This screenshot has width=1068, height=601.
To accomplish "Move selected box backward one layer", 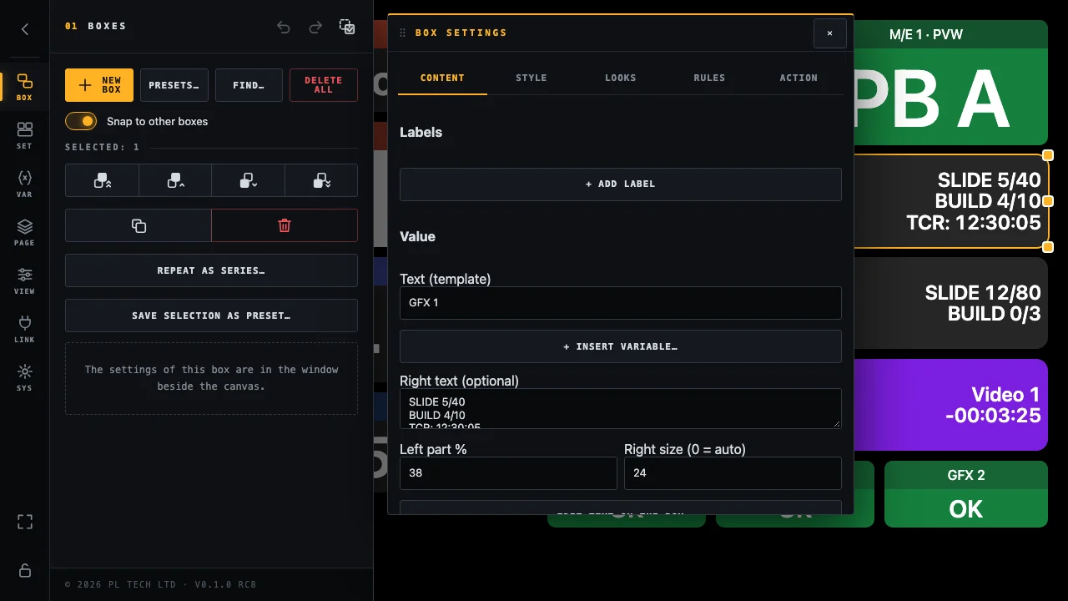I will click(x=248, y=180).
